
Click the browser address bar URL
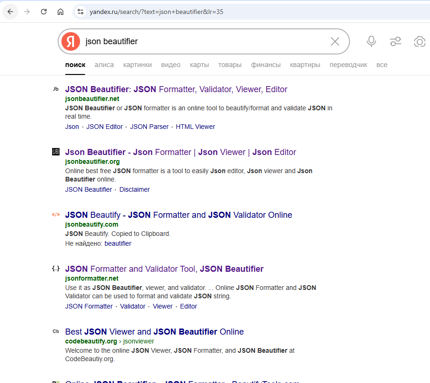pos(156,12)
